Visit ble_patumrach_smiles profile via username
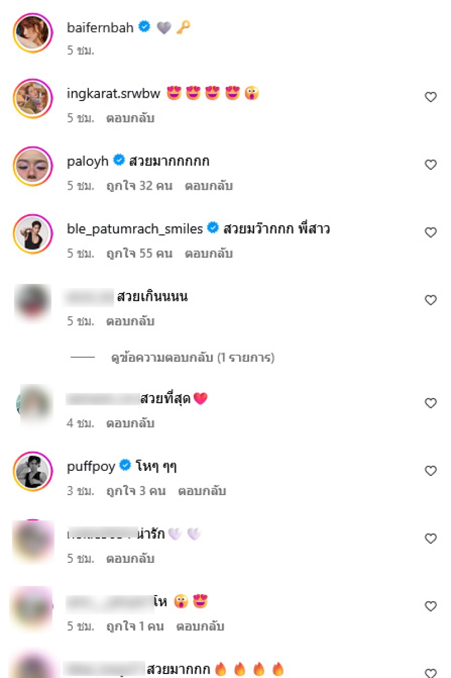The image size is (451, 678). point(135,229)
